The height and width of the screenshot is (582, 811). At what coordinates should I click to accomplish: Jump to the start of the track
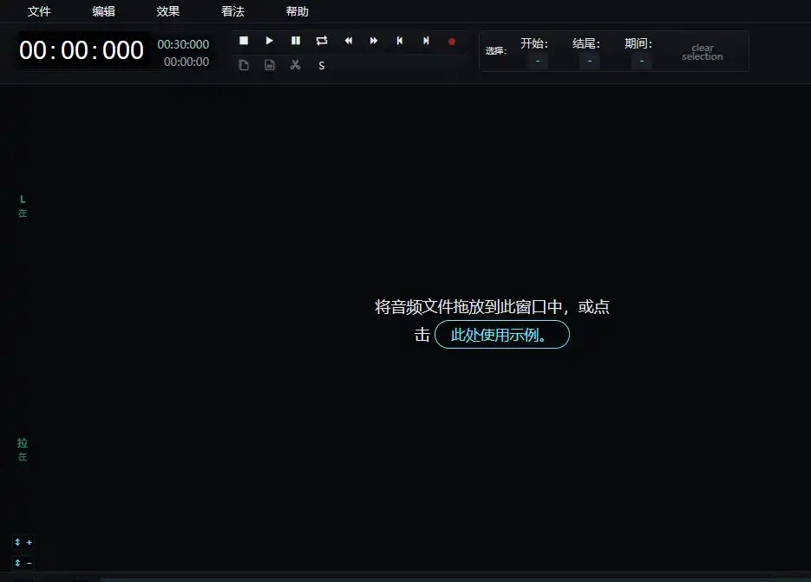pyautogui.click(x=400, y=41)
